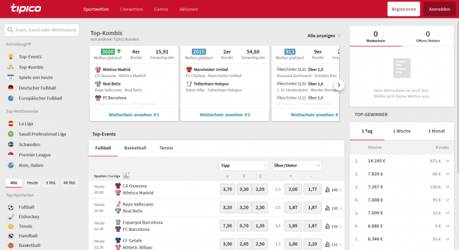
Task: Click the Registrieren button
Action: (x=404, y=9)
